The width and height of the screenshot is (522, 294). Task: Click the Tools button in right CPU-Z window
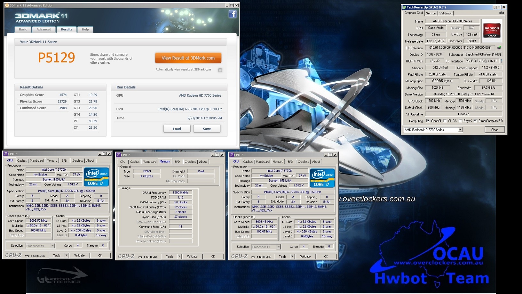click(282, 256)
